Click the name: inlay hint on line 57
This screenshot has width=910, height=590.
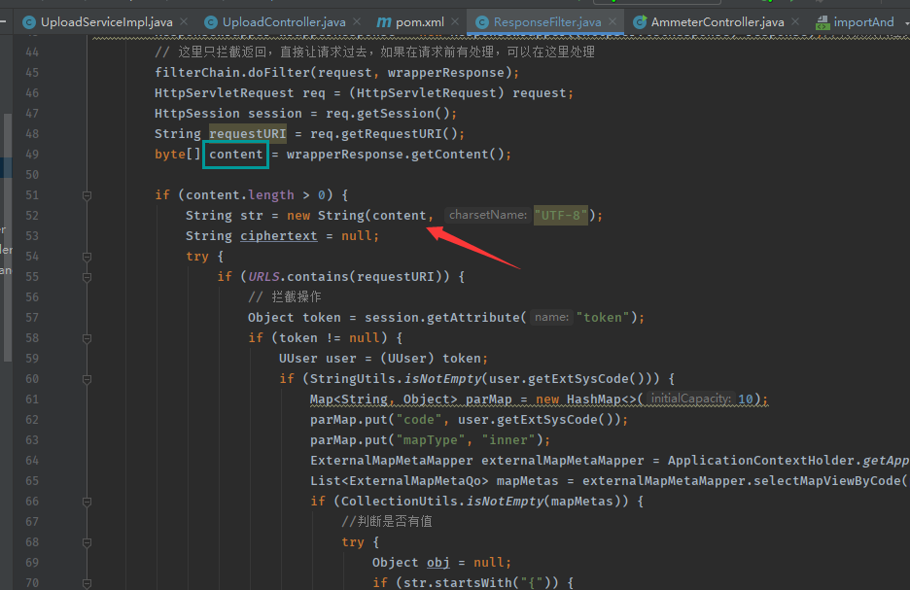(551, 317)
